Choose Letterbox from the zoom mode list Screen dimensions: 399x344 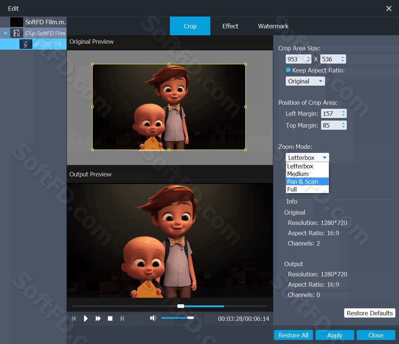(x=307, y=166)
